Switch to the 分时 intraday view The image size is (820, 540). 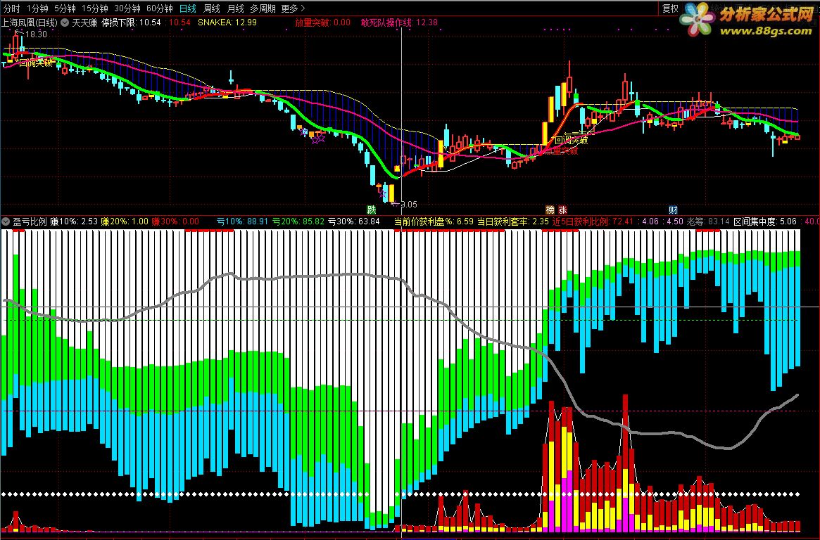click(x=11, y=8)
